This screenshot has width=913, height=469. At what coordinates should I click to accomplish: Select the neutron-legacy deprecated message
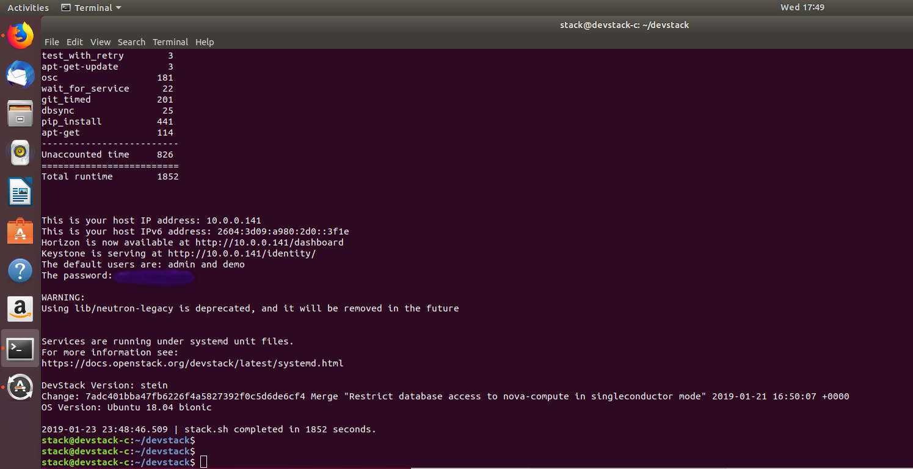click(250, 308)
